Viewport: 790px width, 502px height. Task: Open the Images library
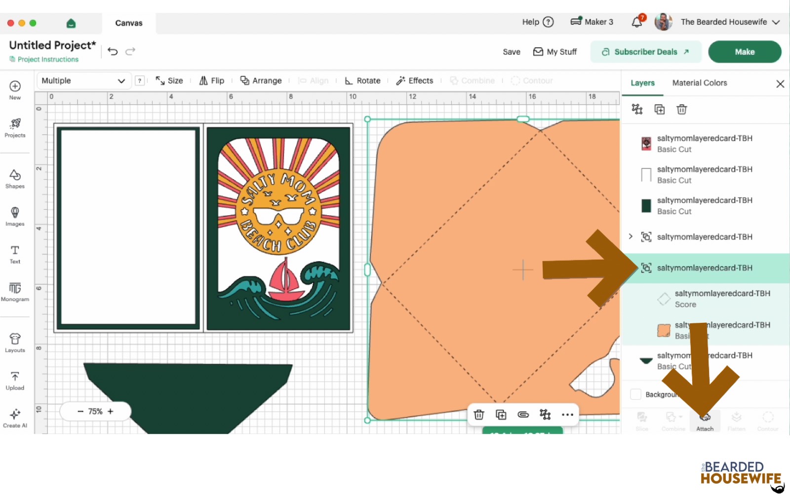point(15,217)
